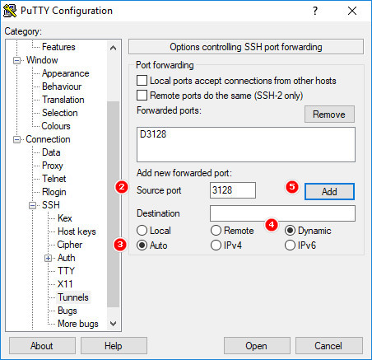
Task: Click the category list scroll down arrow
Action: 113,324
